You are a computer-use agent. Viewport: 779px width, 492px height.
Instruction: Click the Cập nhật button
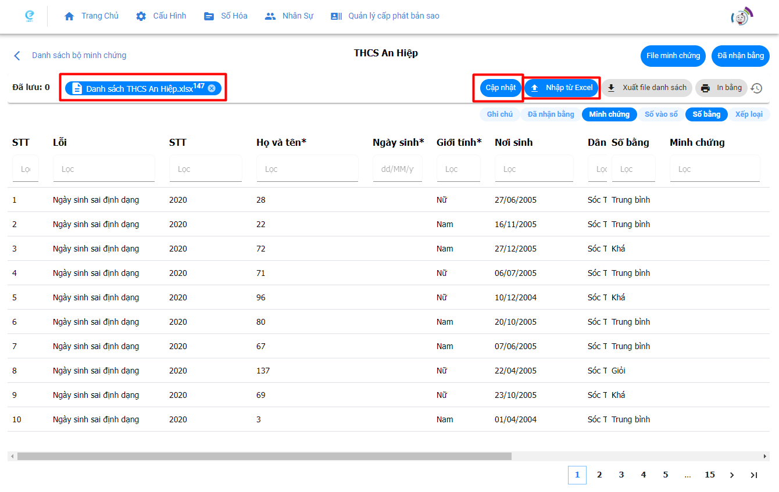pyautogui.click(x=501, y=88)
